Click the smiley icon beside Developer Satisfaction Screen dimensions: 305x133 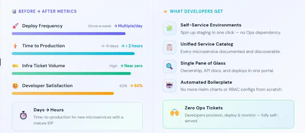15,86
